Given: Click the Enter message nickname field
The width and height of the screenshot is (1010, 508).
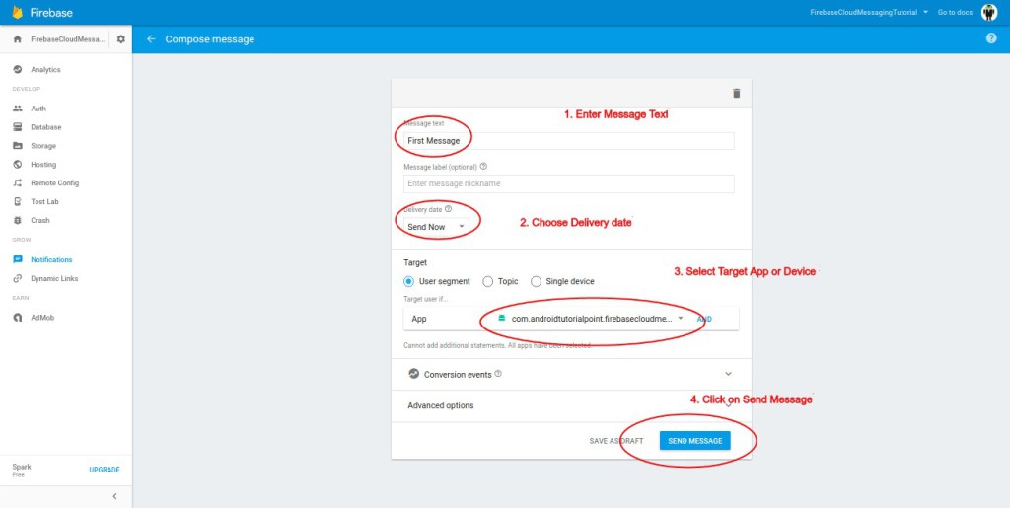Looking at the screenshot, I should pyautogui.click(x=569, y=183).
